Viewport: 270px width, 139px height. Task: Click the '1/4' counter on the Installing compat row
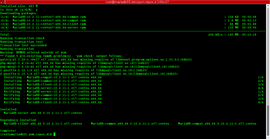coord(261,77)
